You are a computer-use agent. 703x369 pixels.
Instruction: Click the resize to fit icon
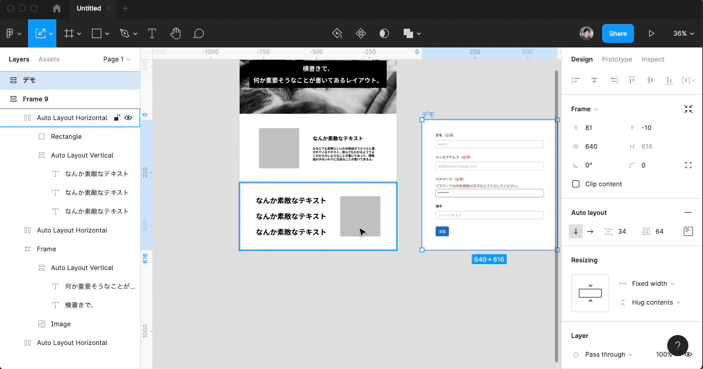click(x=688, y=109)
